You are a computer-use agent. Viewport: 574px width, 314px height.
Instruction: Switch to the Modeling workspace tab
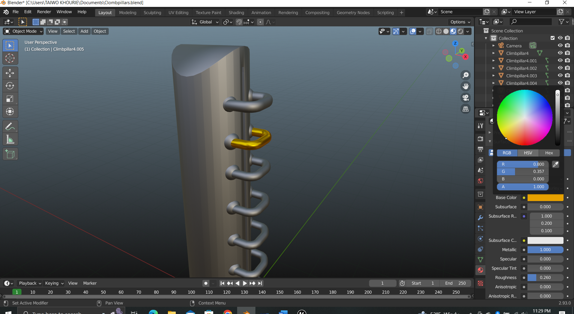[128, 13]
